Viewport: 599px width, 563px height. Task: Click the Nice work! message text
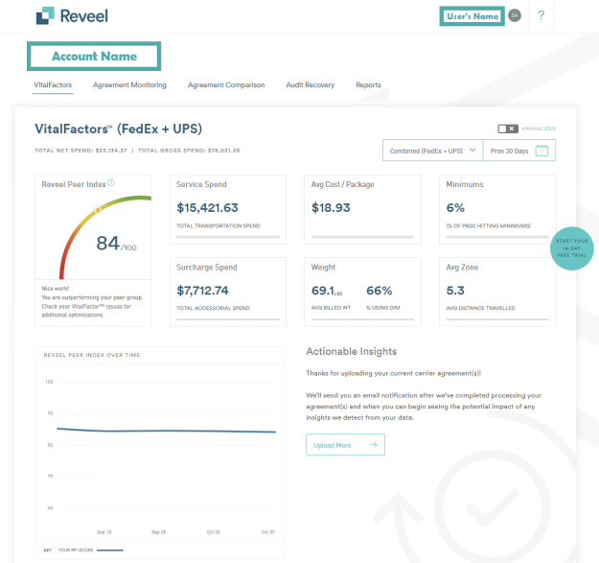coord(56,289)
